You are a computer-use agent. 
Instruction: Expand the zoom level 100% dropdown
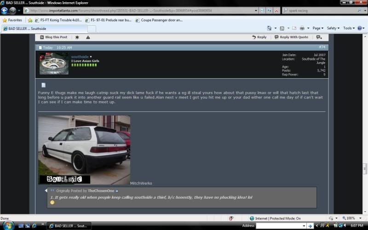352,218
